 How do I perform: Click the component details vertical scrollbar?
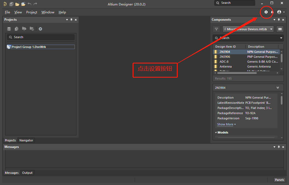pyautogui.click(x=281, y=100)
